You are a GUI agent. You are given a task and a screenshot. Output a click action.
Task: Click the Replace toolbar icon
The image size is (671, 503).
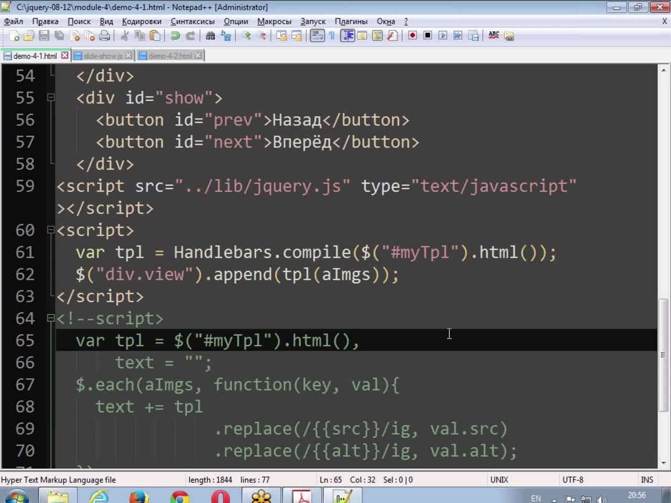(226, 36)
